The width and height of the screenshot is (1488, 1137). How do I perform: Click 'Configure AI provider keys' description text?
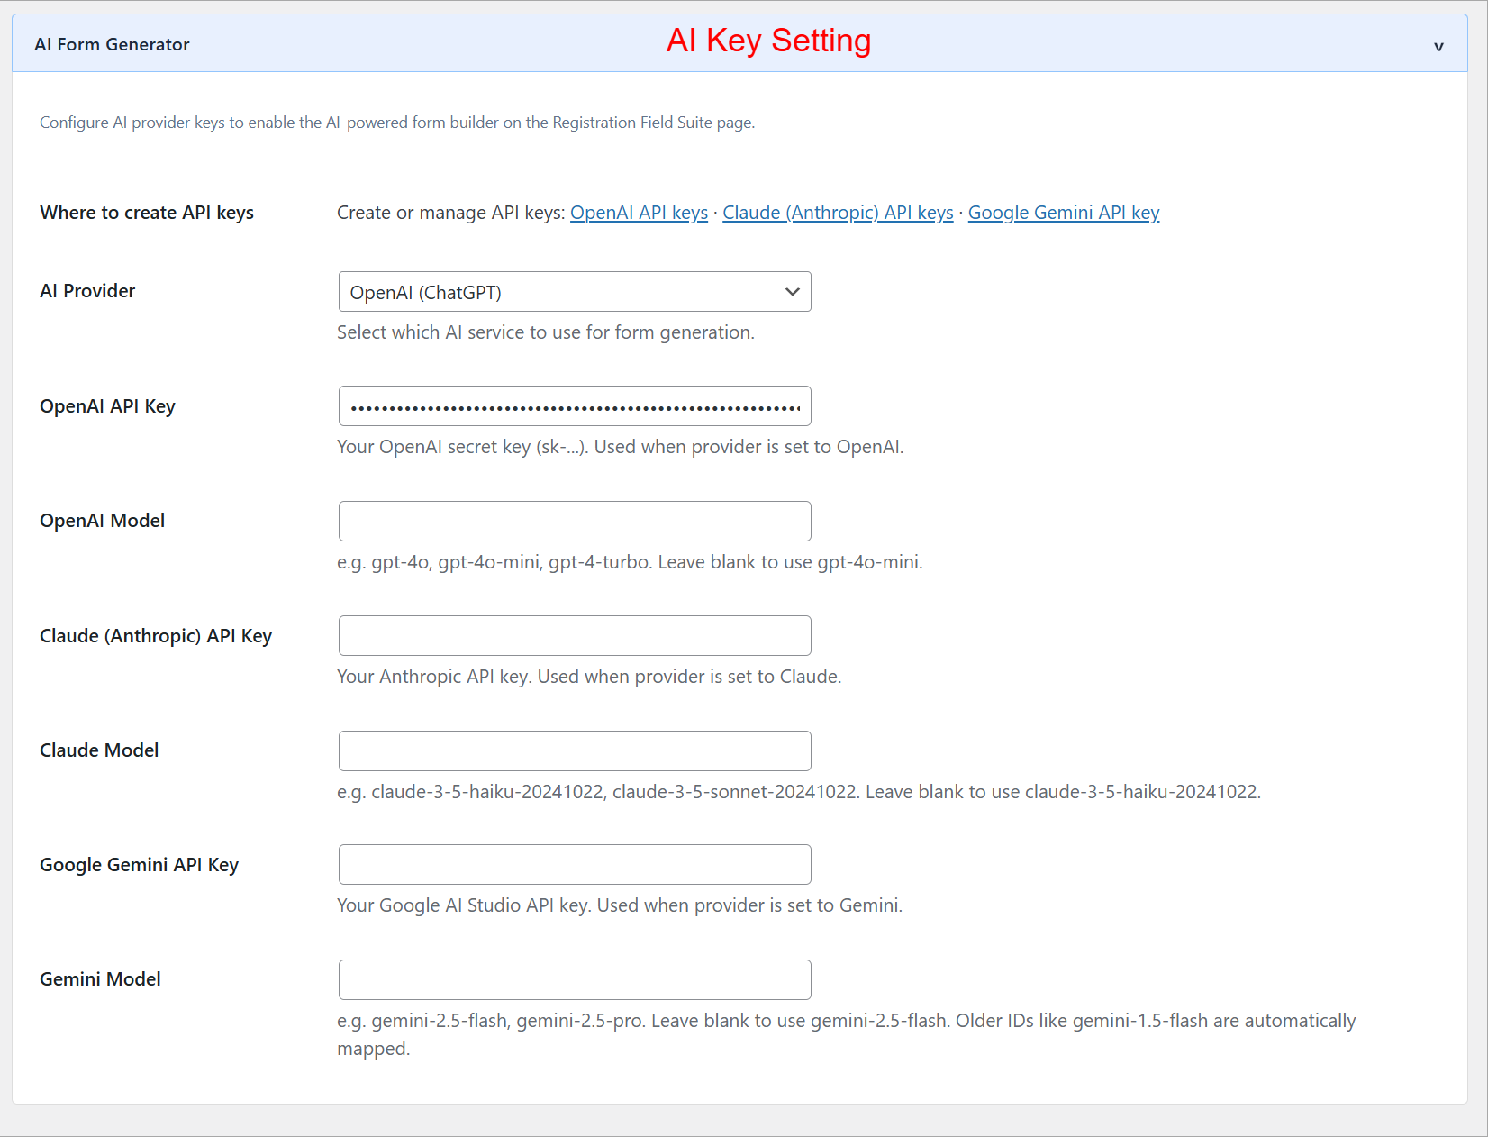click(397, 123)
